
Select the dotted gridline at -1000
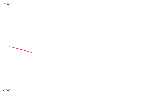click(83, 90)
